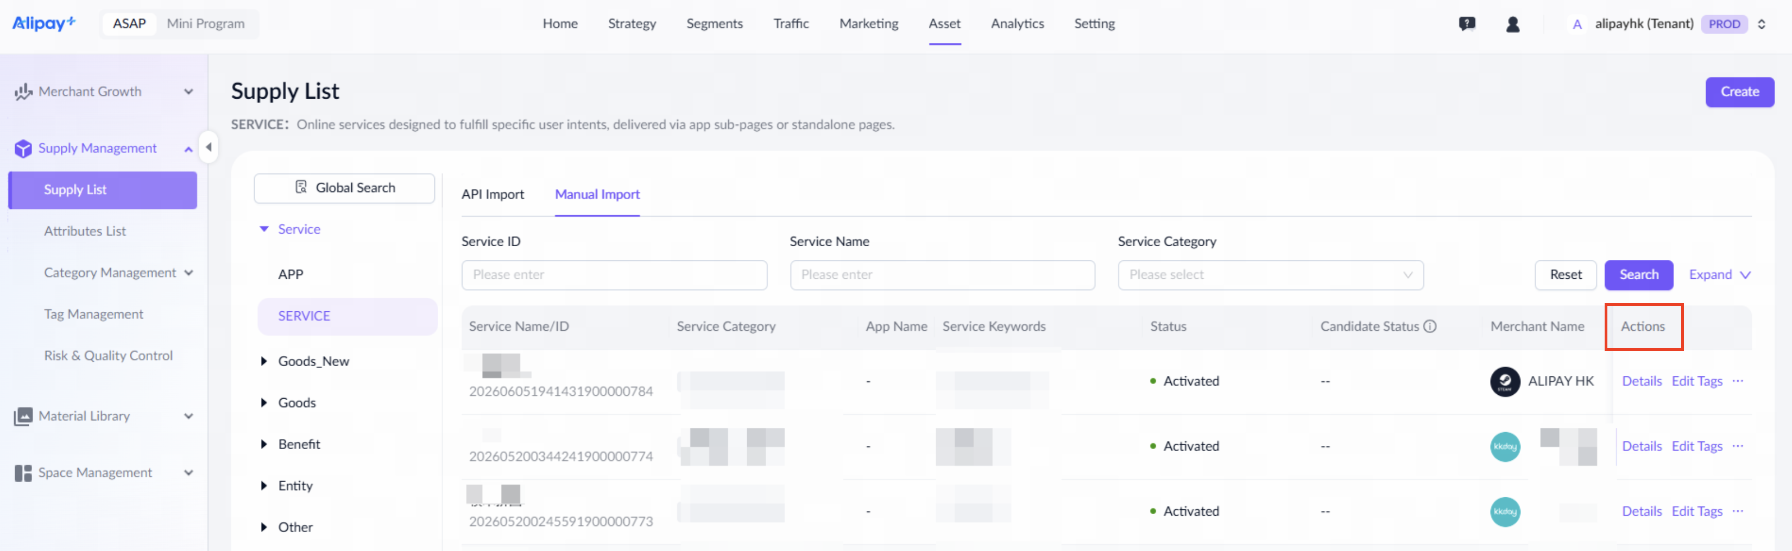Open the Segments menu
Screen dimensions: 1792x551
(x=715, y=24)
